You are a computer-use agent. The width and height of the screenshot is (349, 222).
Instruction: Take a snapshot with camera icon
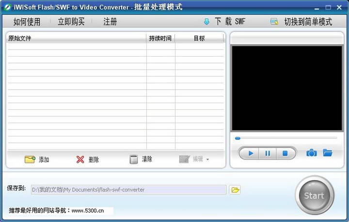click(312, 153)
